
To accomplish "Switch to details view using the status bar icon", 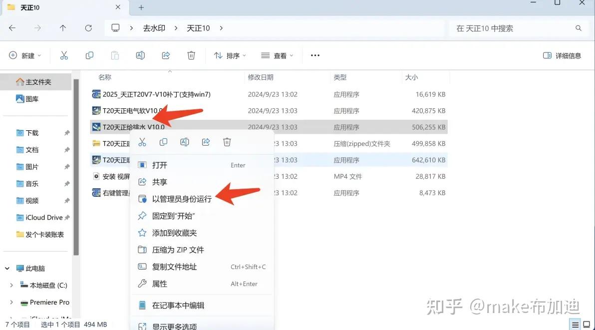I will (575, 324).
